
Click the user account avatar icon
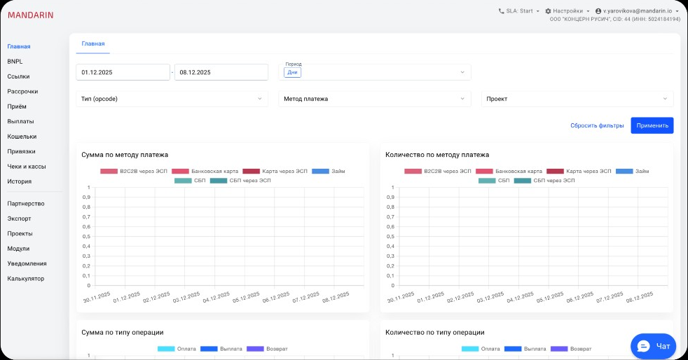pyautogui.click(x=598, y=11)
